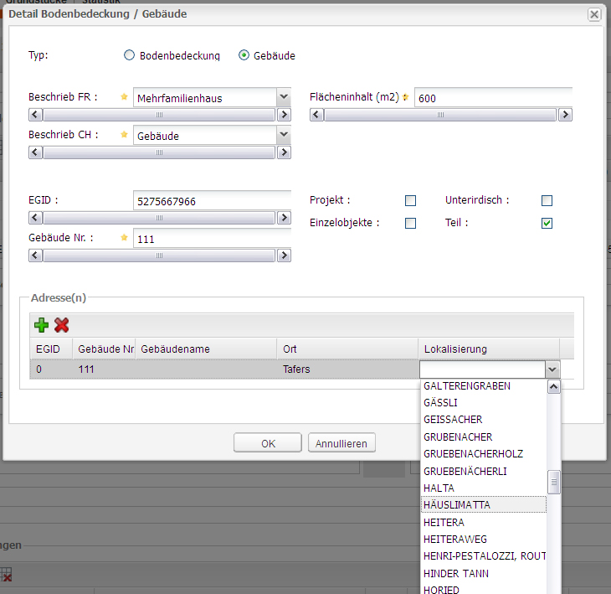Click the dropdown list vertical scroll thumb
Image resolution: width=611 pixels, height=594 pixels.
click(554, 482)
